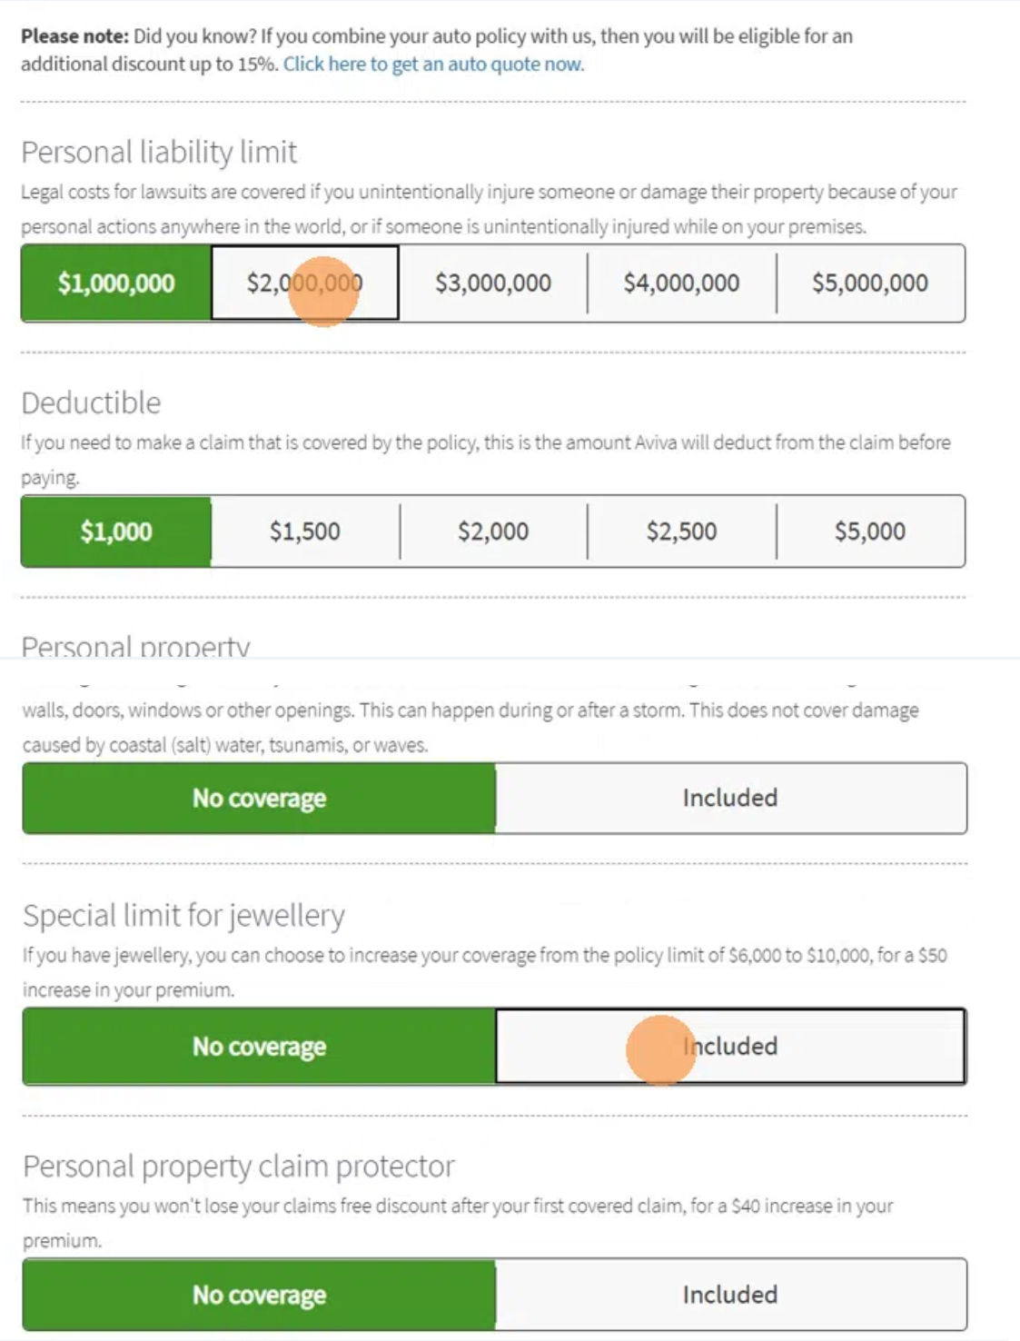Screen dimensions: 1020x1341
Task: Select No coverage for storm water damage
Action: coord(259,799)
